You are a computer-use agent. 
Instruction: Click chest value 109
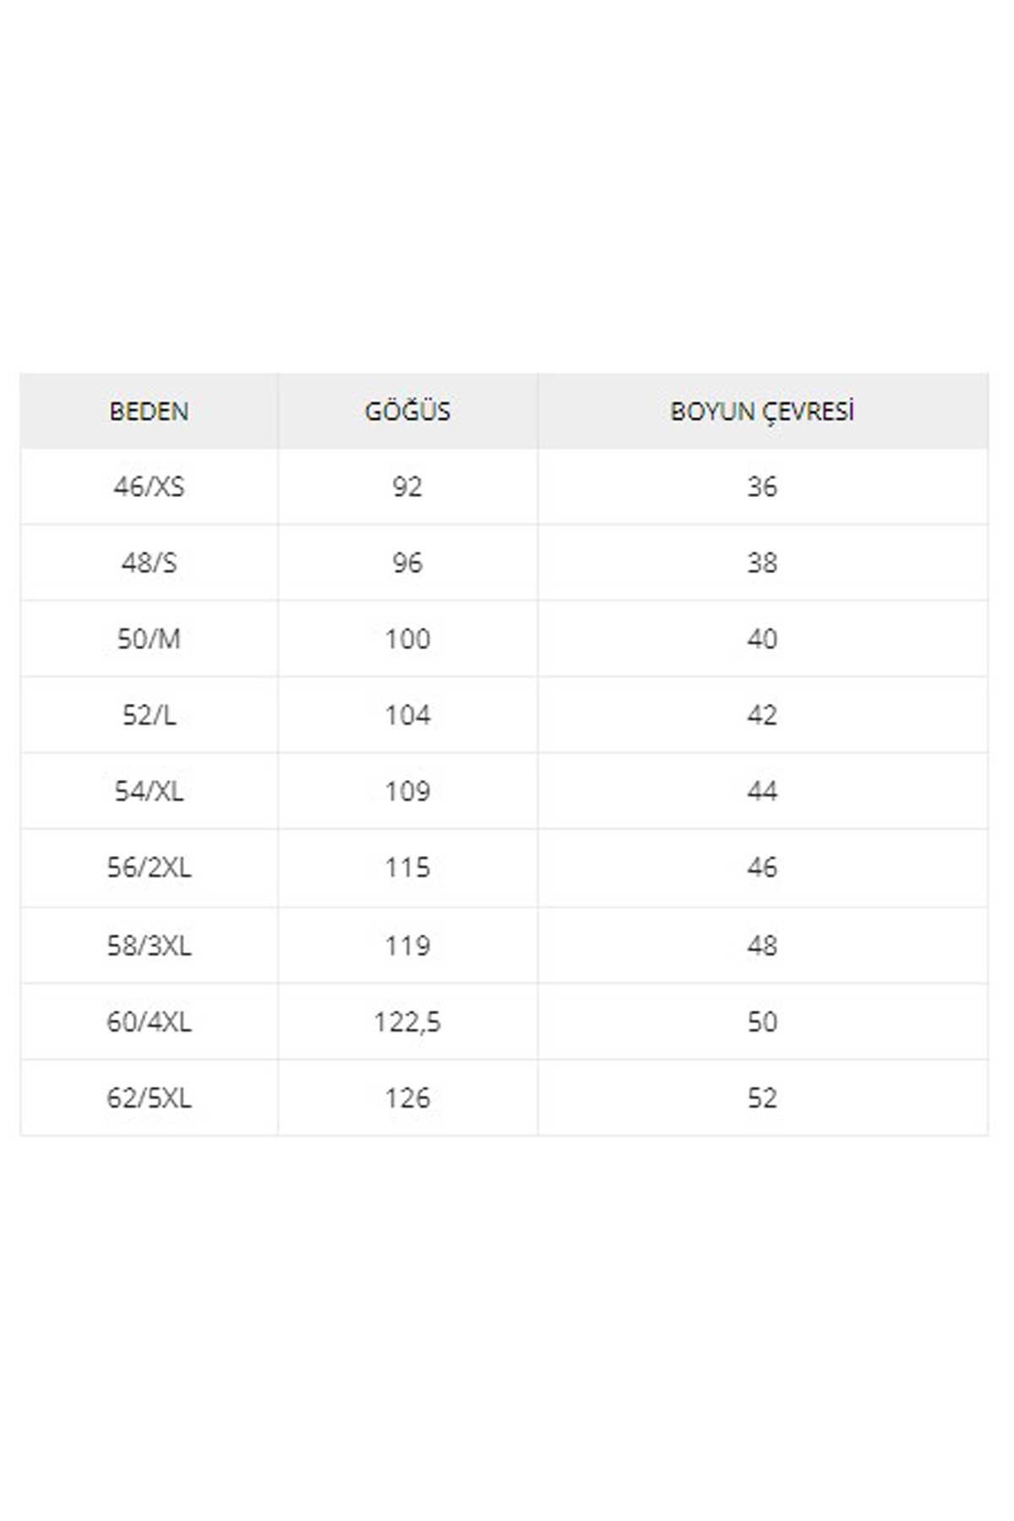407,791
